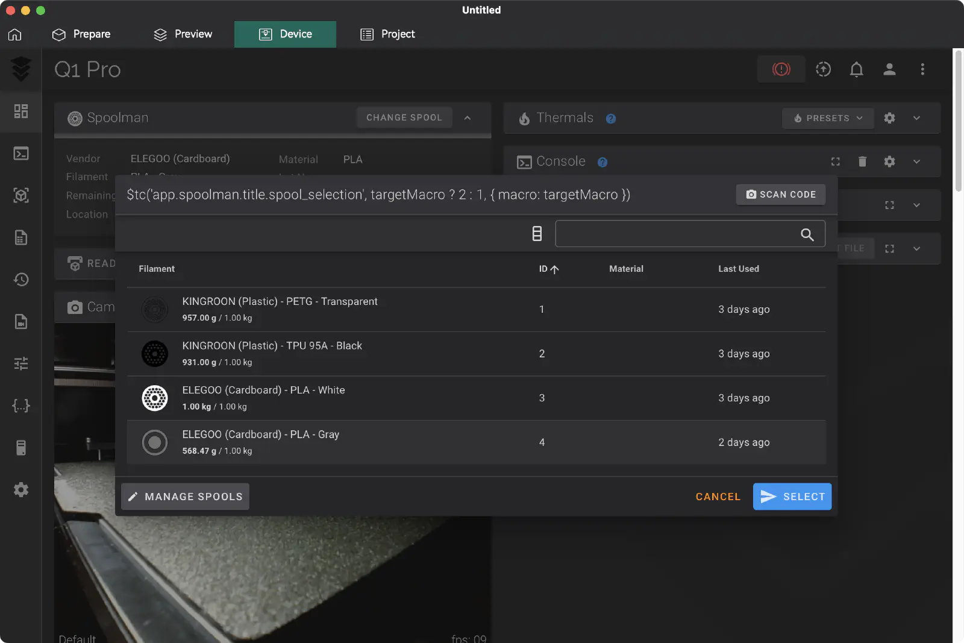Click the search magnifier icon

coord(807,234)
